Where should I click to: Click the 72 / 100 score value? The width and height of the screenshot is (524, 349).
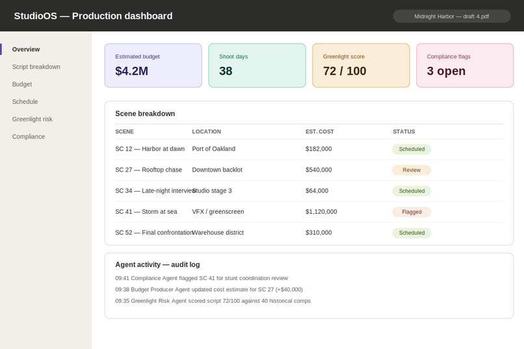click(x=345, y=71)
